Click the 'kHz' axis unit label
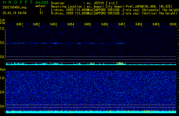179x116 pixels. (x=3, y=23)
